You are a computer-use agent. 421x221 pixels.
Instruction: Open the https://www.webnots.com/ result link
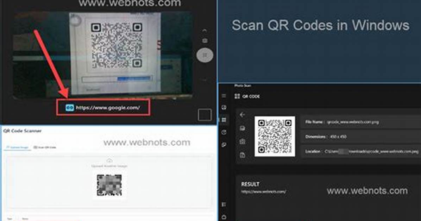[263, 192]
